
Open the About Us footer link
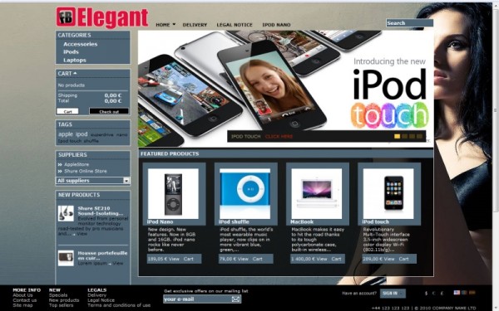point(22,295)
